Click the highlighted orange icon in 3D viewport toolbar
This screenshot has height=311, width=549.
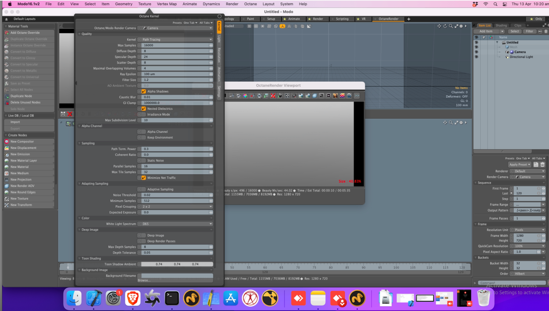(282, 26)
